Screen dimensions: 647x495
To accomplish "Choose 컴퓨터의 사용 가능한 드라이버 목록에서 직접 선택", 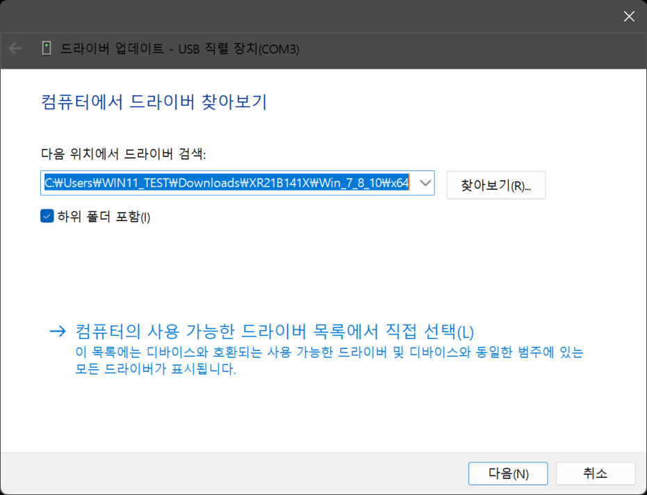I will tap(275, 332).
